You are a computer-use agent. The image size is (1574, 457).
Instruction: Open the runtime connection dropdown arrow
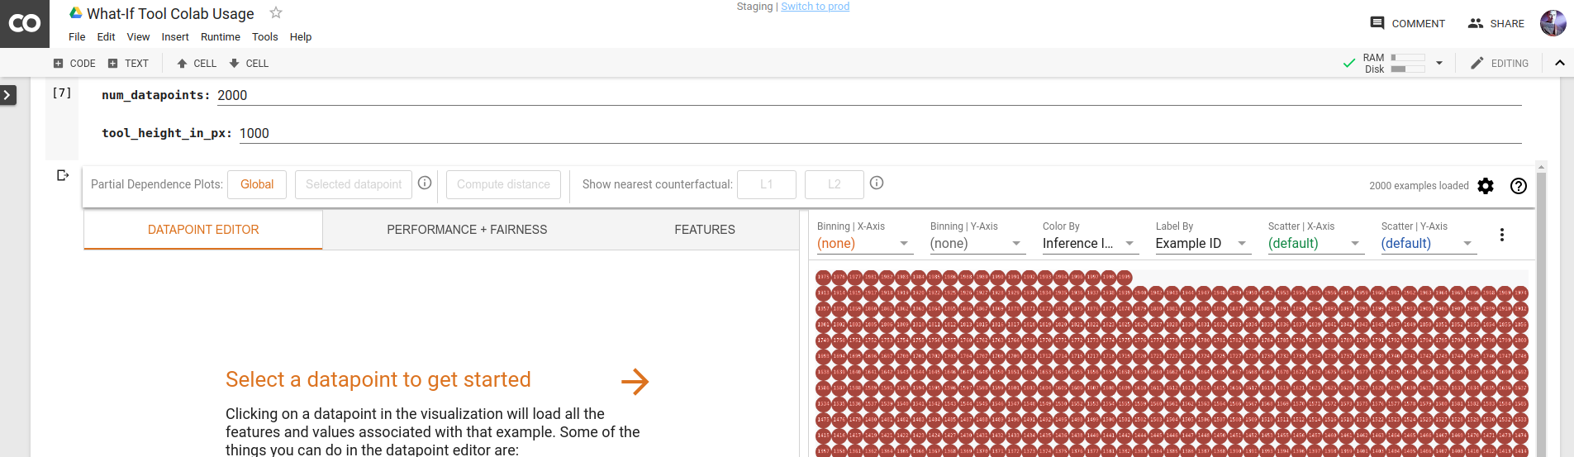pyautogui.click(x=1439, y=63)
